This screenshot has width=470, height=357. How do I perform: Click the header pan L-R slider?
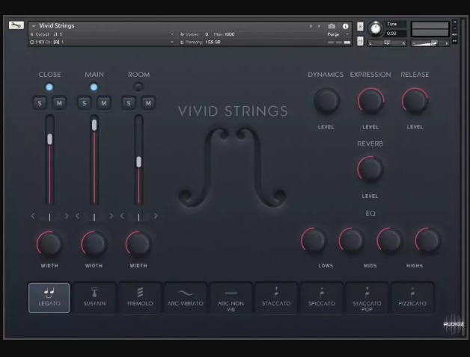point(387,43)
